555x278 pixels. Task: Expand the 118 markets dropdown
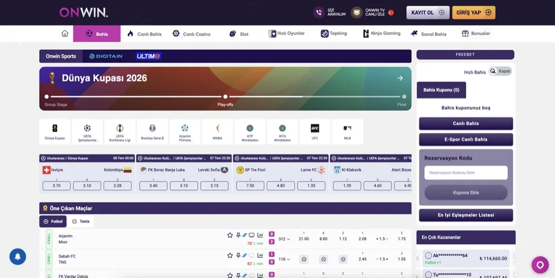(284, 259)
